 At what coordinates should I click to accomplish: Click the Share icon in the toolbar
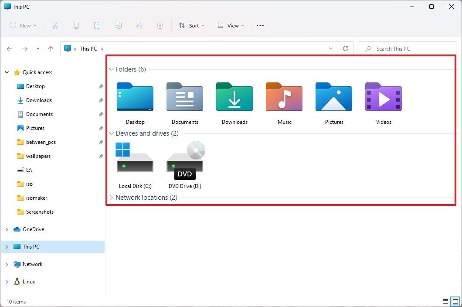(139, 25)
